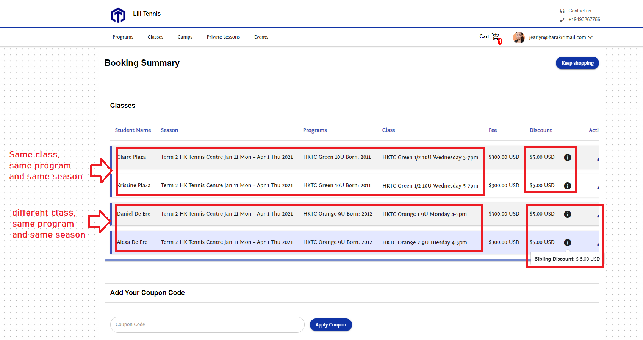Click Kristine Plaza's $300.00 USD fee

click(x=504, y=185)
